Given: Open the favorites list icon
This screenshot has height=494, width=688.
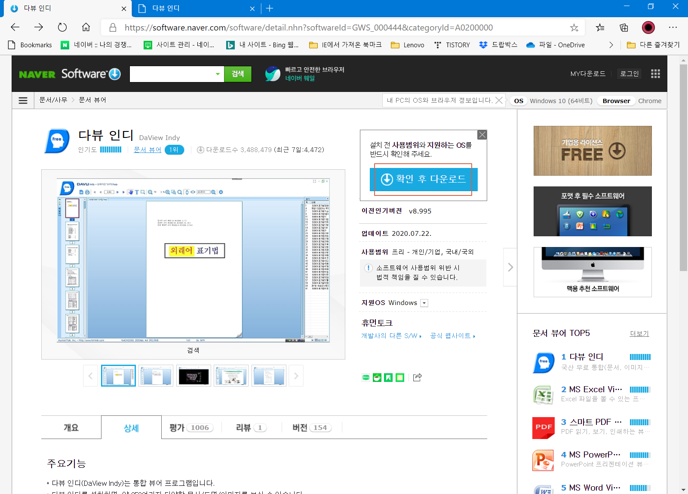Looking at the screenshot, I should [600, 27].
